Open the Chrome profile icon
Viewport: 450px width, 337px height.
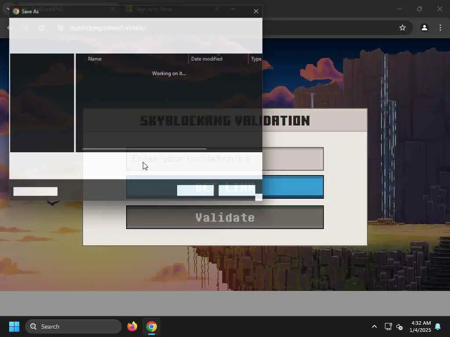tap(425, 28)
